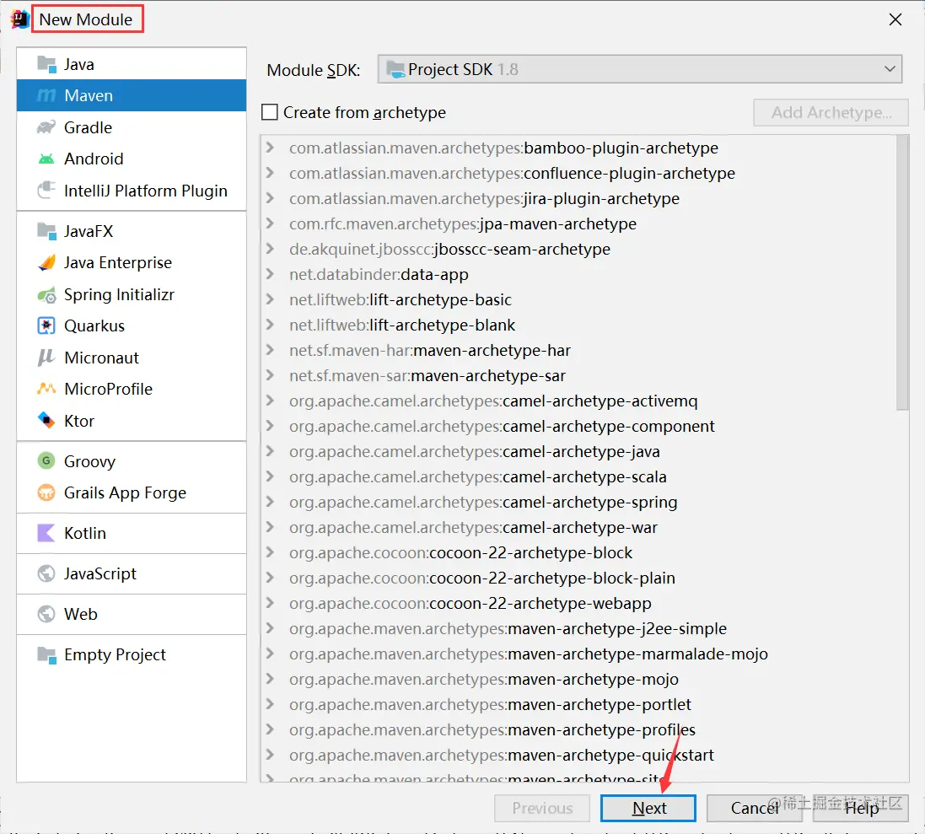The image size is (925, 834).
Task: Click the Spring Initializr icon
Action: click(x=46, y=293)
